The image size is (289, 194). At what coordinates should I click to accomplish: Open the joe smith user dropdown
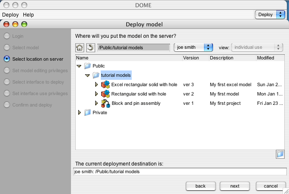[x=193, y=48]
